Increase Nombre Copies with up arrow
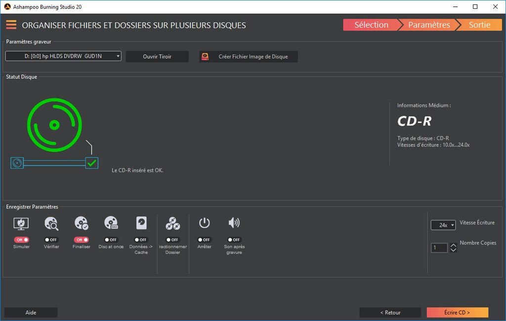The image size is (506, 321). (454, 246)
